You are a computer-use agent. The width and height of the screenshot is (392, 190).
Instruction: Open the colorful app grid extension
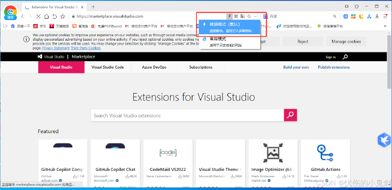[x=353, y=16]
